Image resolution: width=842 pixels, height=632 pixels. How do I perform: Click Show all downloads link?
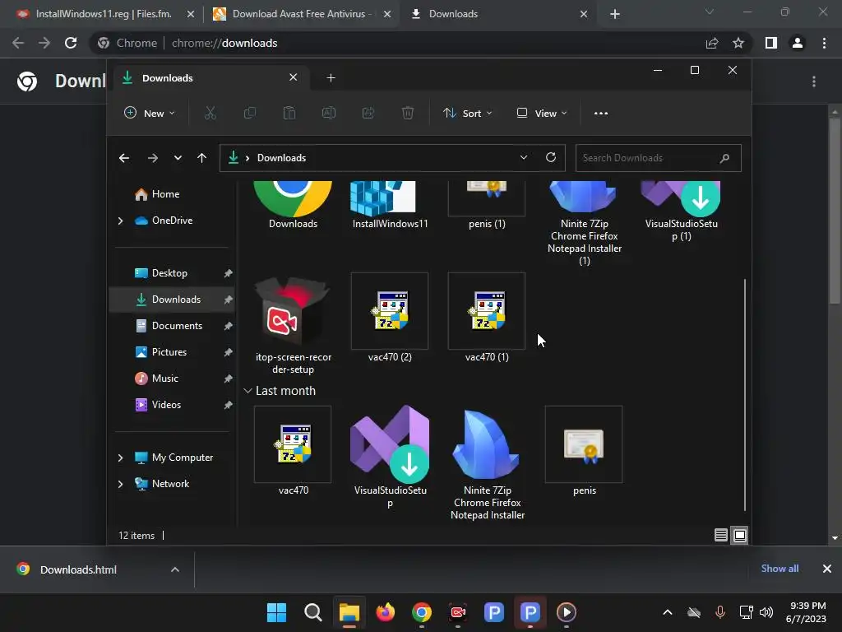click(780, 569)
